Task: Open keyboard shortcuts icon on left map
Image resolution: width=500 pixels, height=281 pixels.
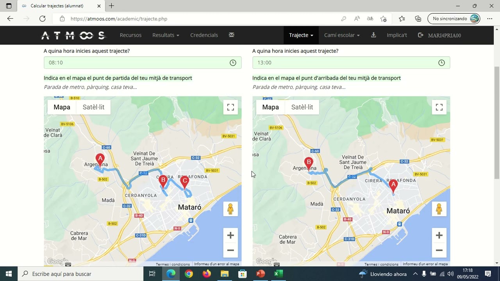Action: coord(68,264)
